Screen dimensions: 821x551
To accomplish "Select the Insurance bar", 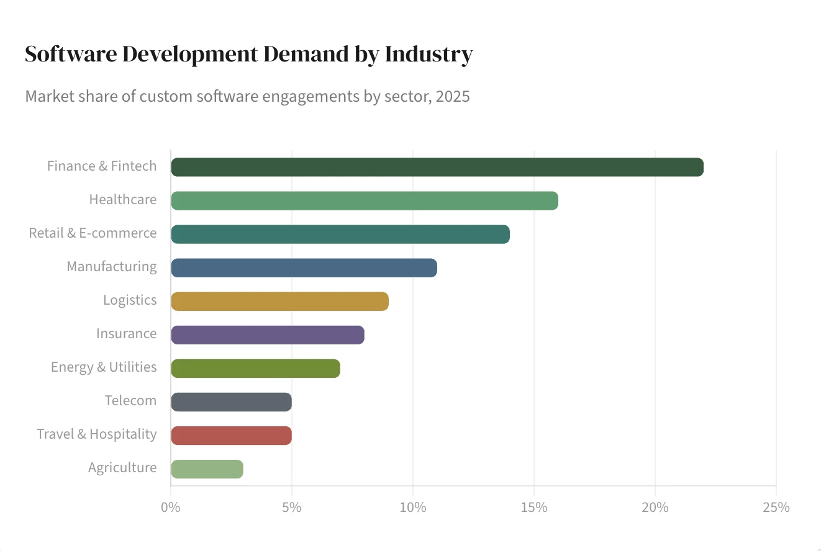I will click(267, 334).
